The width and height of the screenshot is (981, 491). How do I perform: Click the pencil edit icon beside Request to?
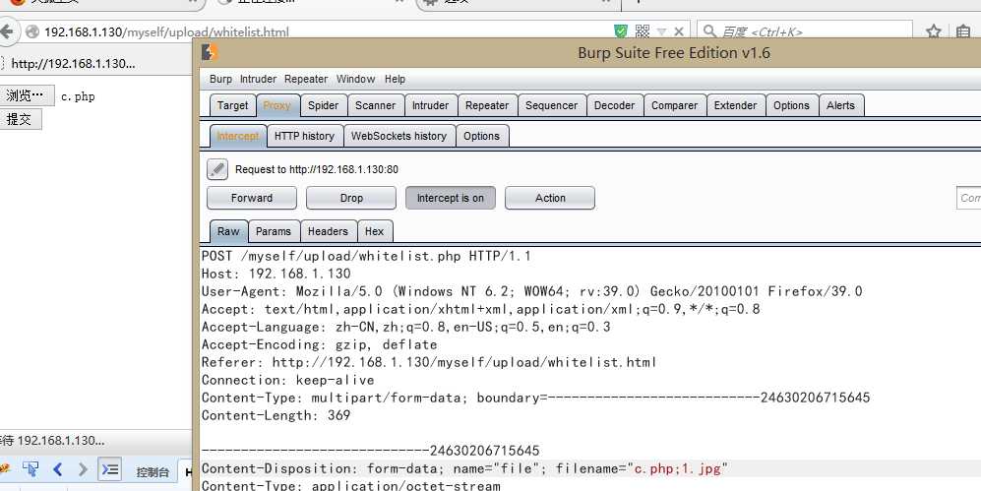[217, 169]
